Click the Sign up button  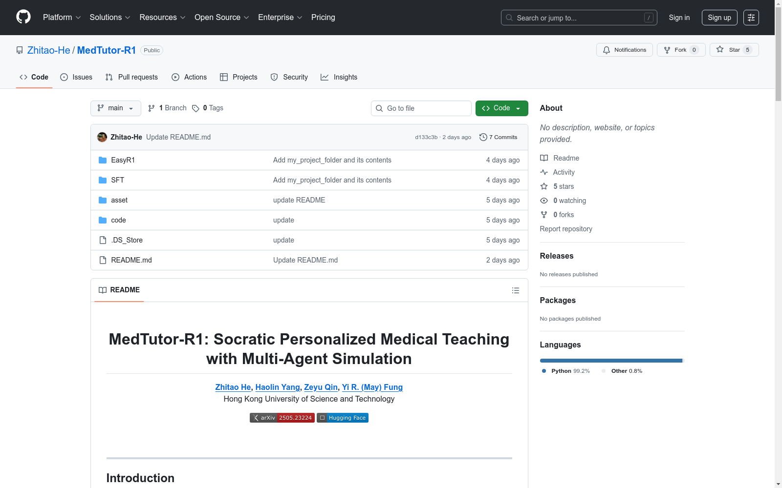click(719, 18)
